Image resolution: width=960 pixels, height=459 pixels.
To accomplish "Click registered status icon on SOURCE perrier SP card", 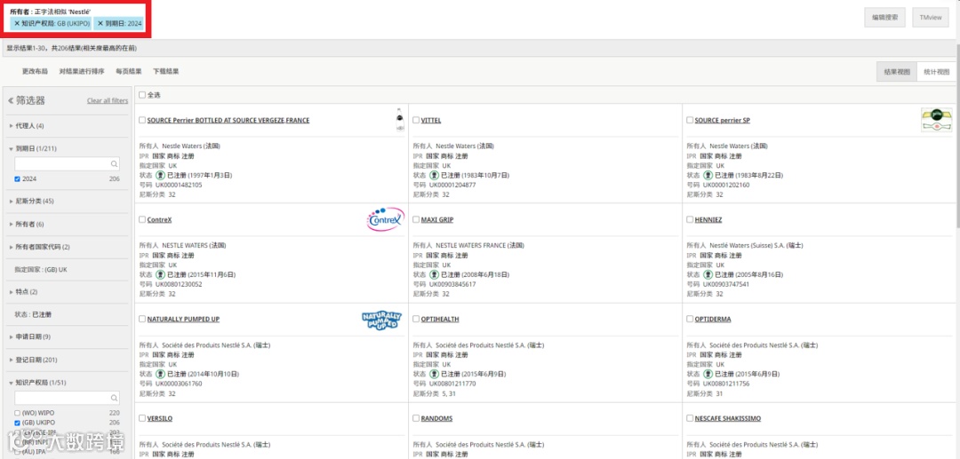I will click(708, 176).
